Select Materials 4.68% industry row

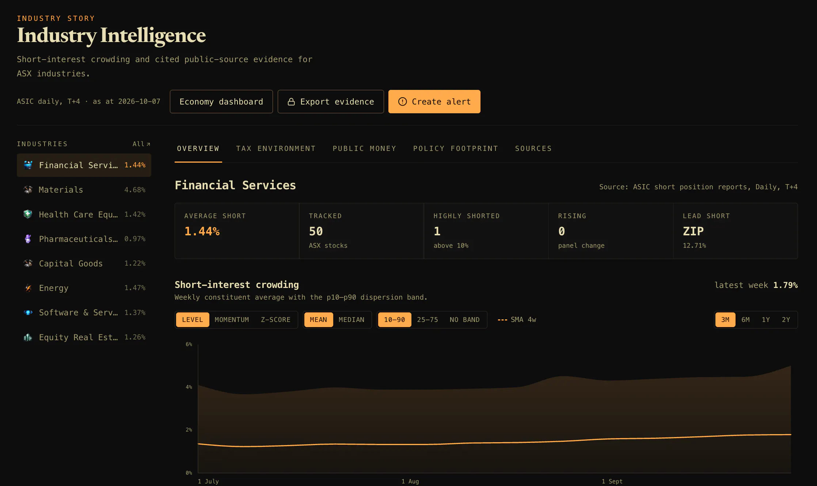(84, 190)
